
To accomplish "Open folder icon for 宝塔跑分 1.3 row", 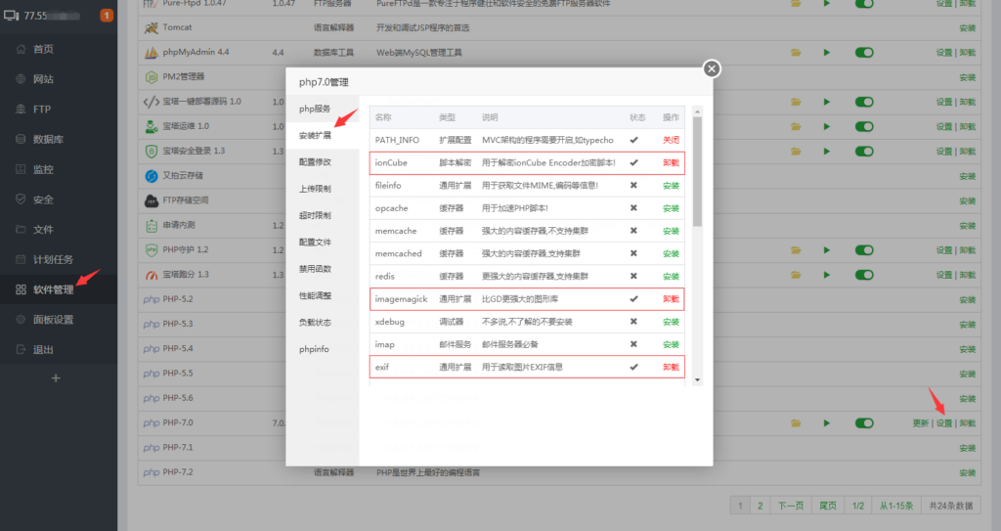I will coord(796,275).
